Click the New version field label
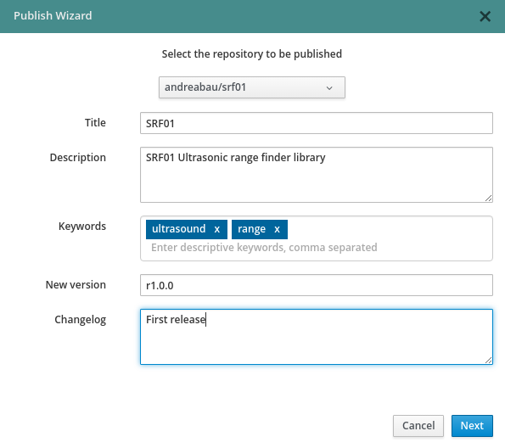 click(76, 285)
